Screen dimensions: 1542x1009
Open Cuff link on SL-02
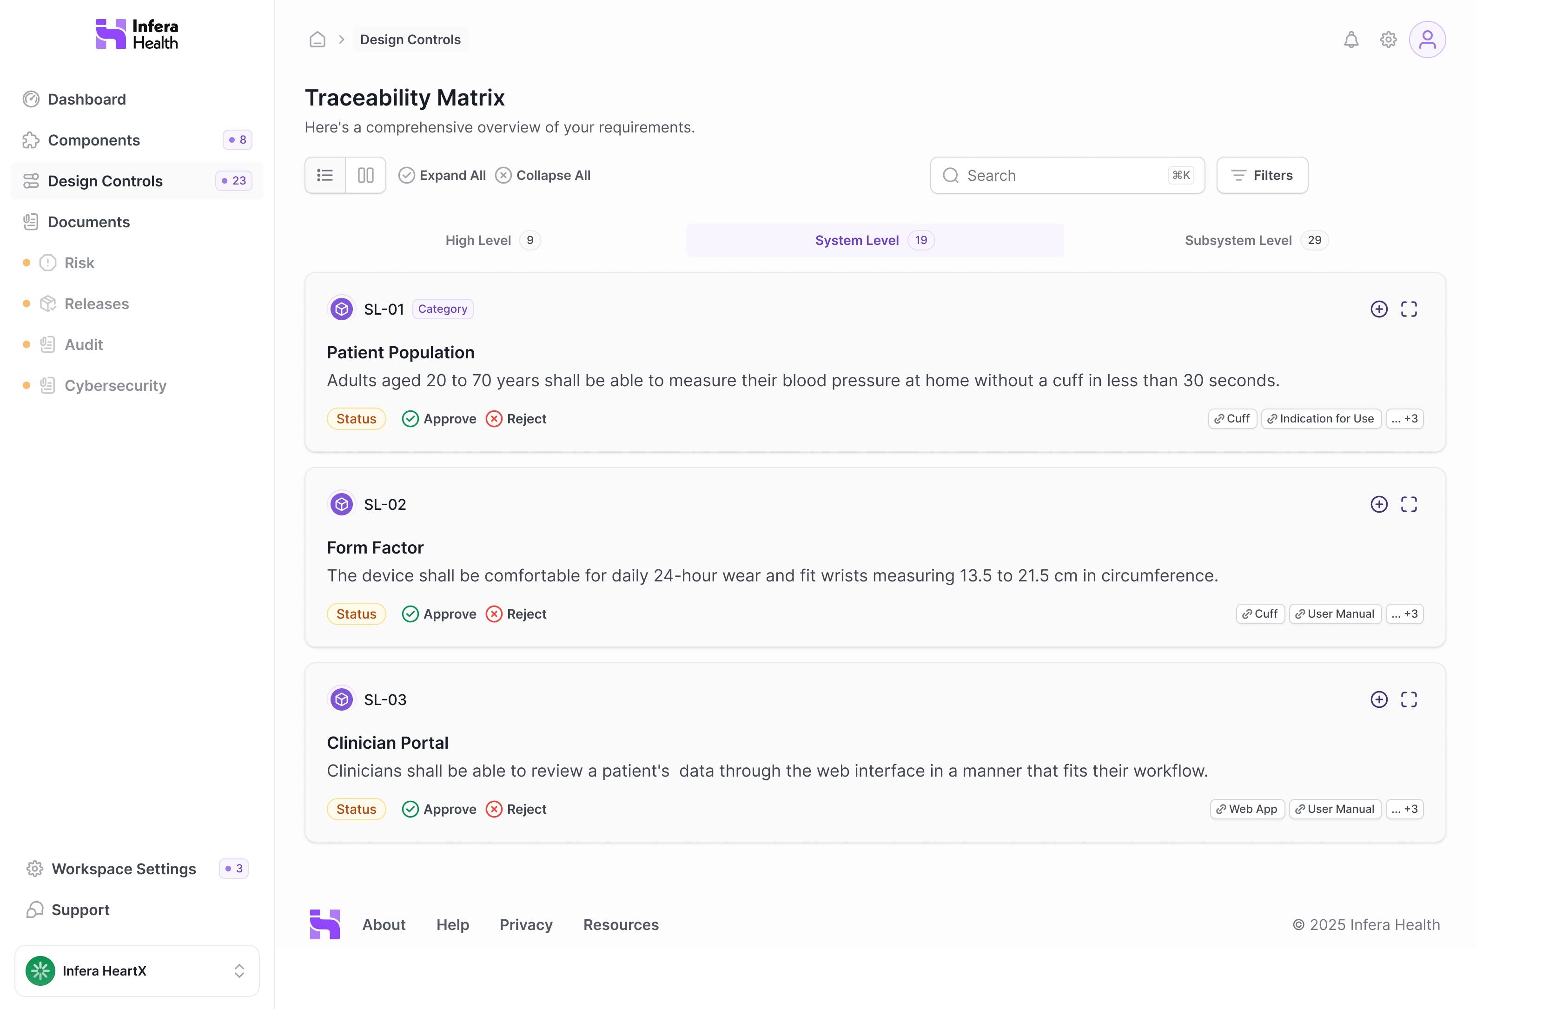coord(1260,613)
